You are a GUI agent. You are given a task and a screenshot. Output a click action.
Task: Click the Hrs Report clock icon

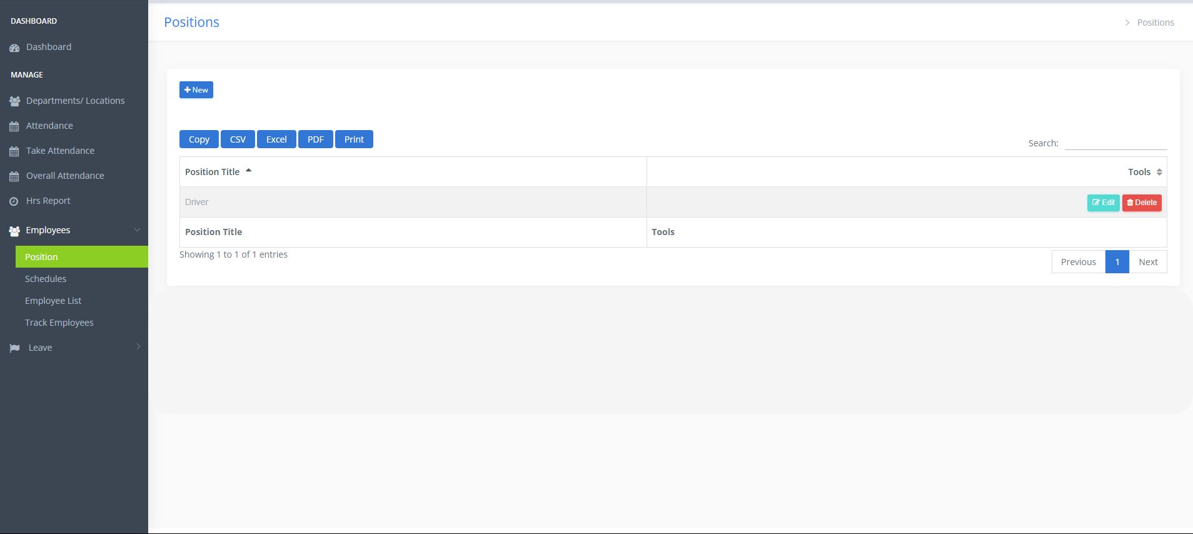click(x=14, y=201)
